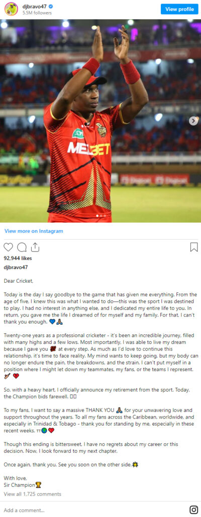Share the post using share icon
201x517 pixels.
(35, 247)
